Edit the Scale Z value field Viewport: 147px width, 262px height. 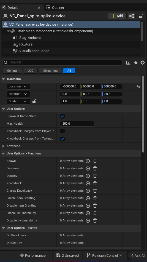point(112,101)
